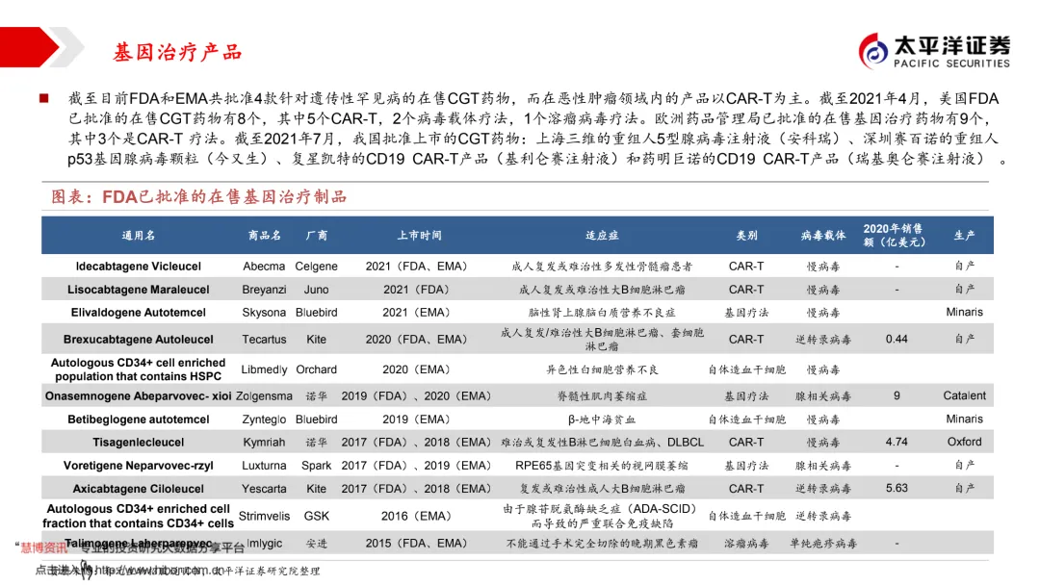1040x585 pixels.
Task: Click the Zolgensma product name
Action: [x=264, y=396]
